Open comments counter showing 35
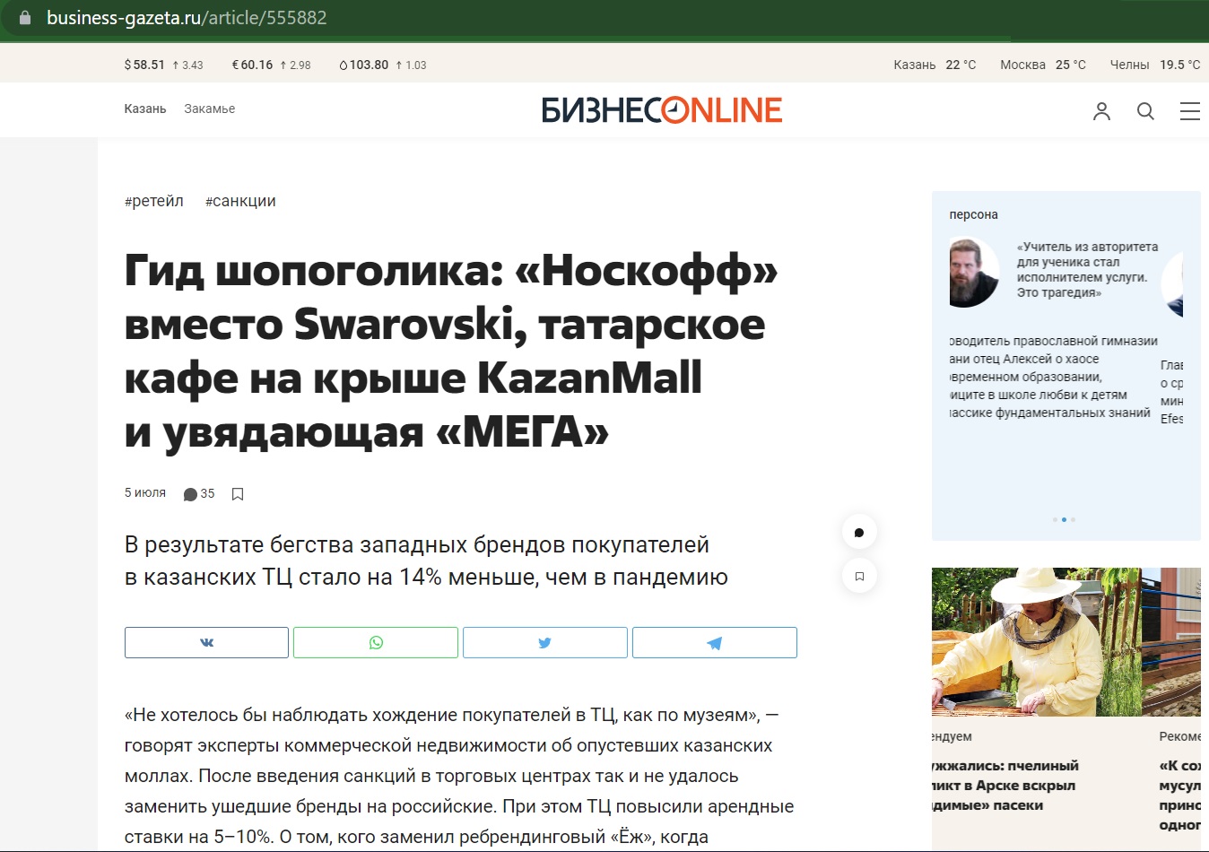Viewport: 1209px width, 852px height. [x=199, y=494]
